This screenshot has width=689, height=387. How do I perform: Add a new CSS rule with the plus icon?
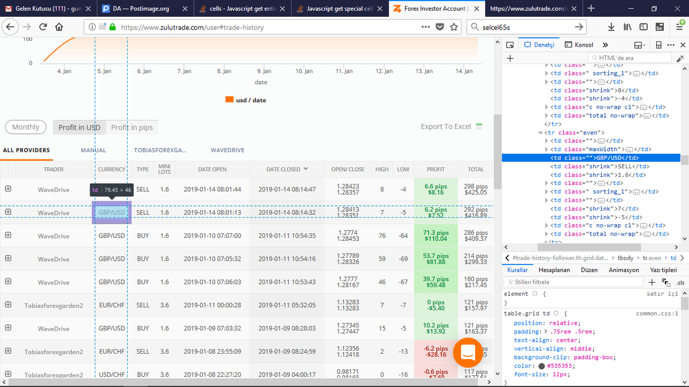[652, 282]
